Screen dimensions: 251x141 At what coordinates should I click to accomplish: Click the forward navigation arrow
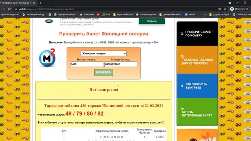(x=4, y=9)
